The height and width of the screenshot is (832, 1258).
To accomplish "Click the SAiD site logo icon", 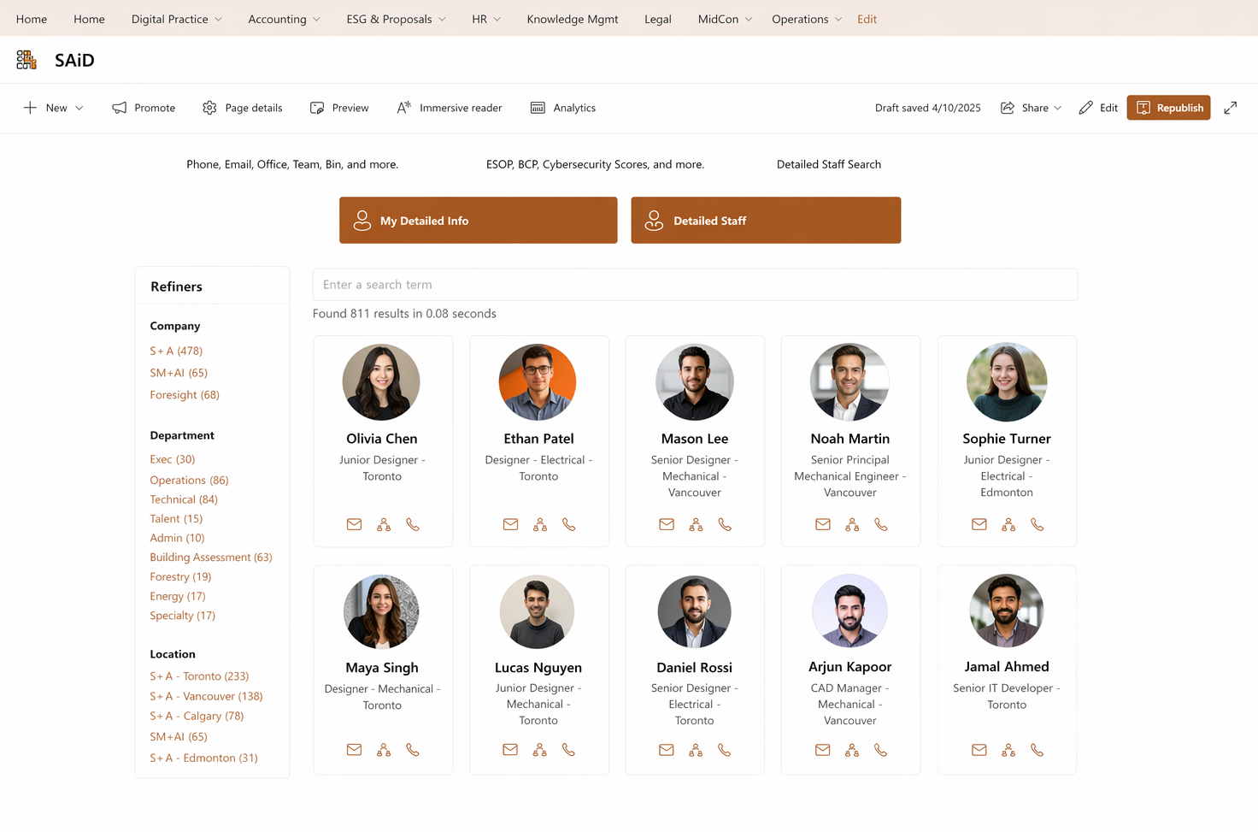I will pyautogui.click(x=26, y=60).
